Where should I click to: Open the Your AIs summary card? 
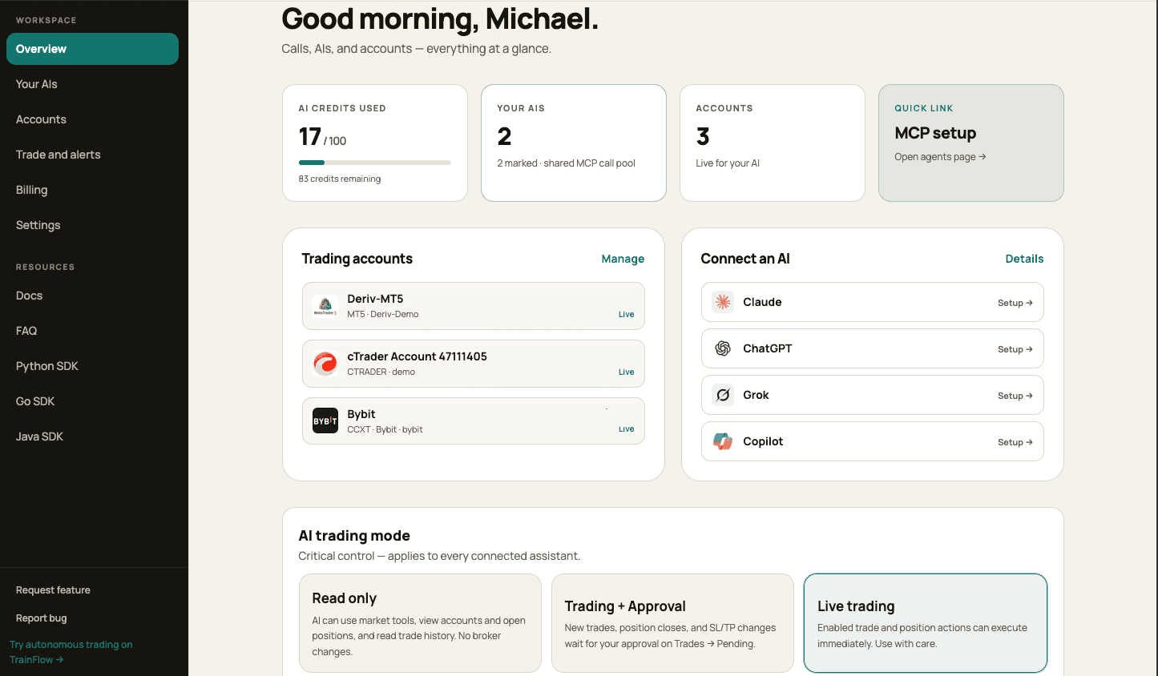574,143
